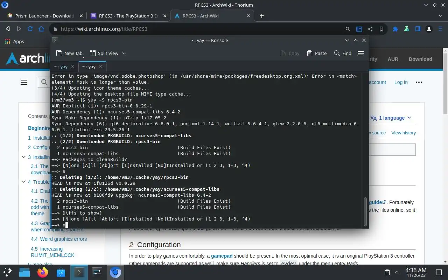The height and width of the screenshot is (280, 448).
Task: Switch to Konsole in taskbar
Action: point(79,272)
